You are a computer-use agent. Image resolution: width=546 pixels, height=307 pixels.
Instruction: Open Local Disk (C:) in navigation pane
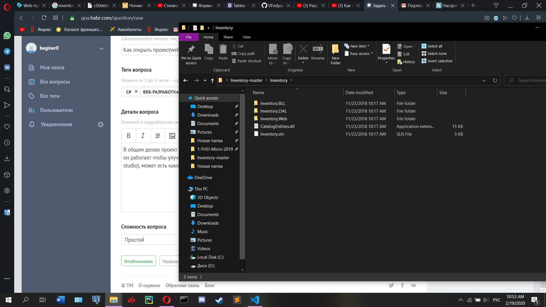point(210,257)
